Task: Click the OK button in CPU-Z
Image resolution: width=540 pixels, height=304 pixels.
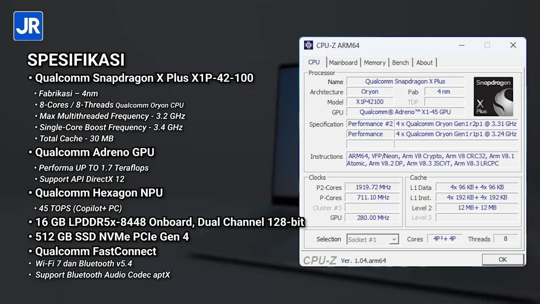Action: (x=502, y=260)
